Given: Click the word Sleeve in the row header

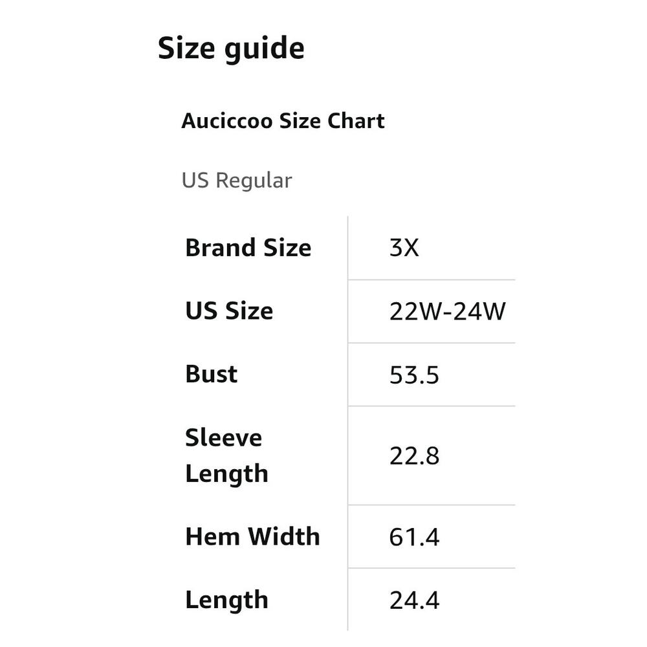Looking at the screenshot, I should (224, 437).
